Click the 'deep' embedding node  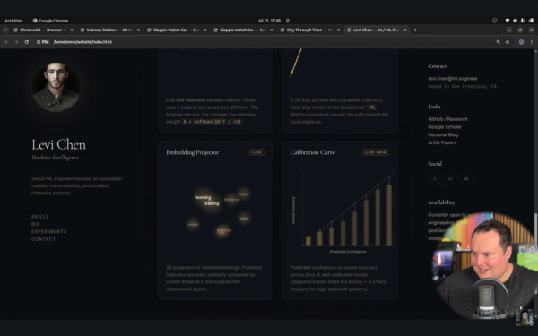(x=244, y=218)
